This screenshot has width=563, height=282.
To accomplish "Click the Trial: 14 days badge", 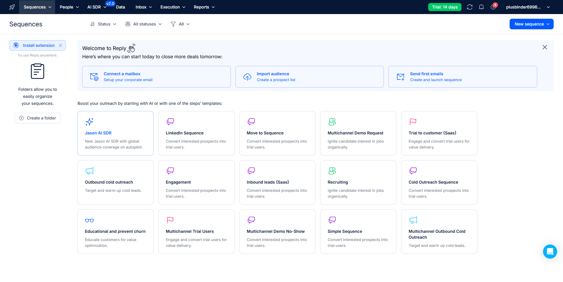I will coord(445,7).
